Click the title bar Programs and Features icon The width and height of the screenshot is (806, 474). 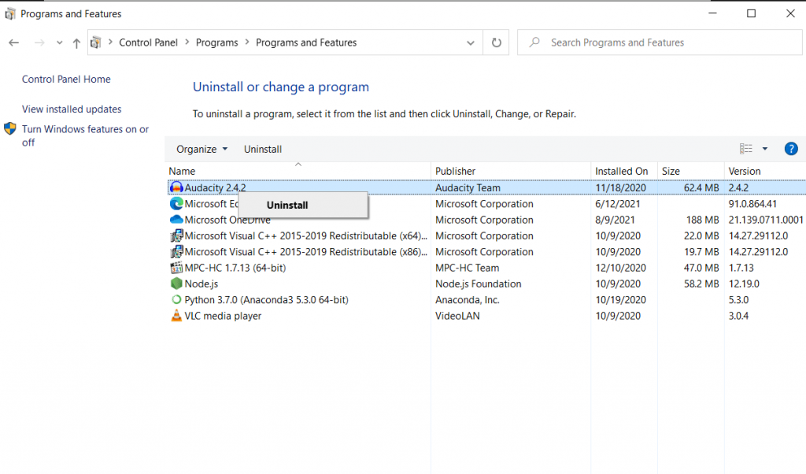coord(9,14)
